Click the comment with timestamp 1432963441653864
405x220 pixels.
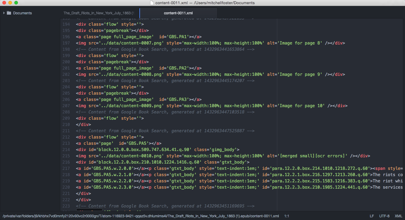(165, 49)
